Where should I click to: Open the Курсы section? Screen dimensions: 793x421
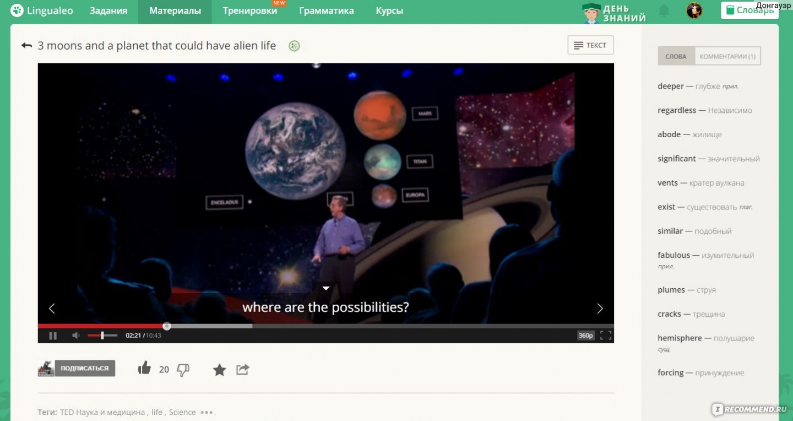pos(389,10)
